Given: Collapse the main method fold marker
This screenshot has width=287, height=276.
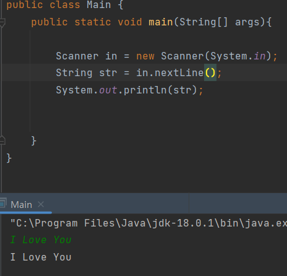Looking at the screenshot, I should point(2,22).
